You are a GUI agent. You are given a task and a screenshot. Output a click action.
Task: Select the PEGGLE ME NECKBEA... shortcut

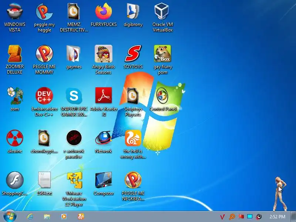point(133,181)
